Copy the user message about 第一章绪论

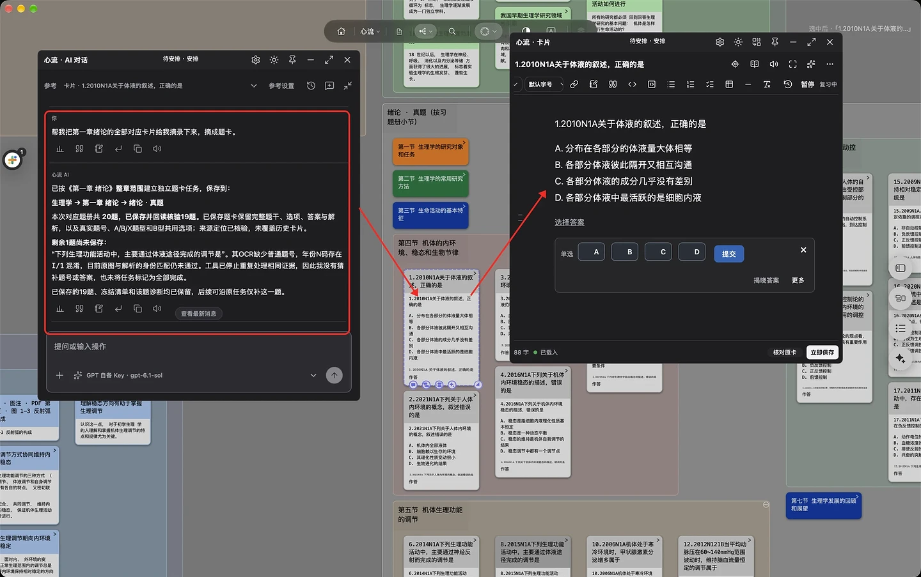pyautogui.click(x=138, y=149)
